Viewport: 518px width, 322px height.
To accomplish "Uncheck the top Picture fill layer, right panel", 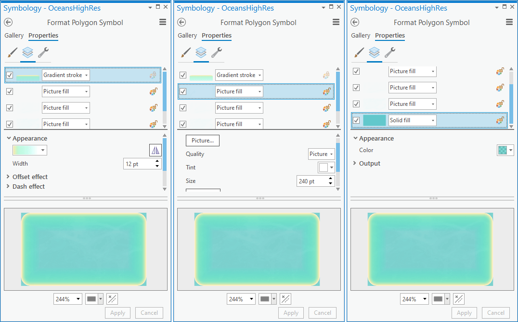I will coord(356,71).
